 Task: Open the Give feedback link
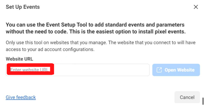(x=21, y=97)
